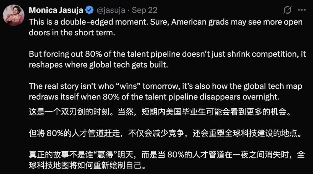This screenshot has width=313, height=174.
Task: Click the "redraws itself when 80%" line
Action: (154, 97)
